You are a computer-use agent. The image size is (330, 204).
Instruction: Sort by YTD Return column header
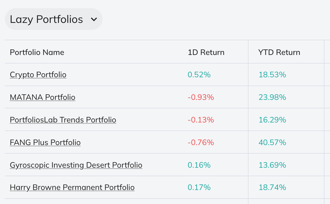click(x=279, y=52)
